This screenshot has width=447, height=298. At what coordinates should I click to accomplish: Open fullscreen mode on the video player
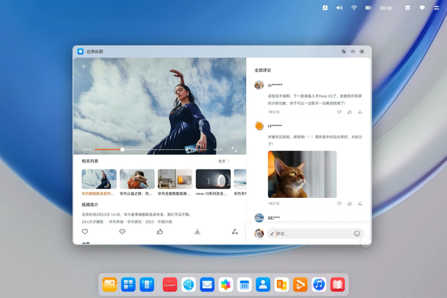coord(234,149)
